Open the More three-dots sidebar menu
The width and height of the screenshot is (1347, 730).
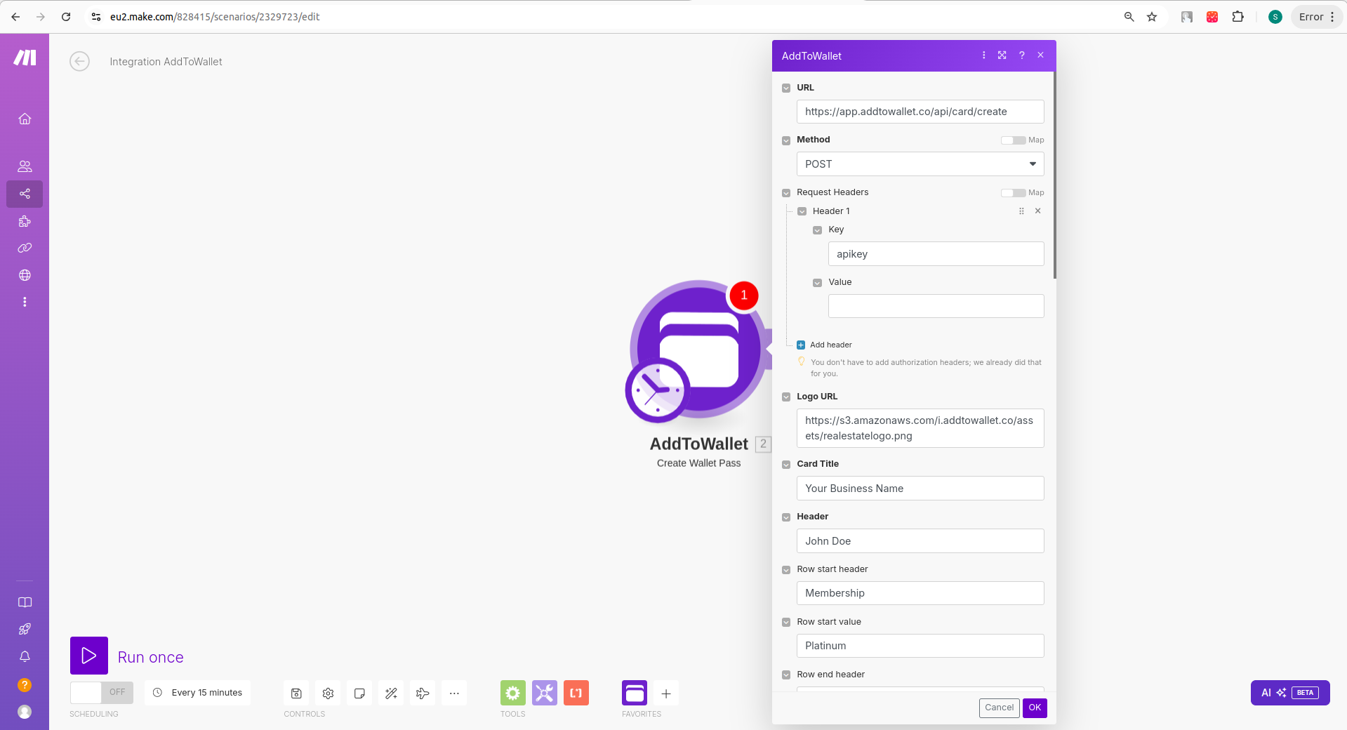point(25,302)
